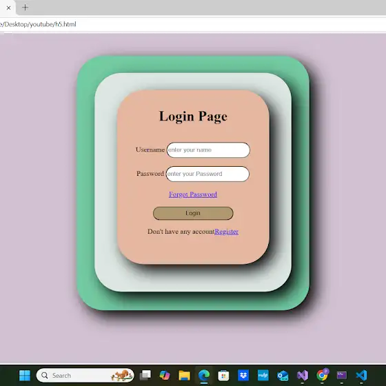Open a new browser tab
Viewport: 386px width, 386px height.
click(25, 8)
